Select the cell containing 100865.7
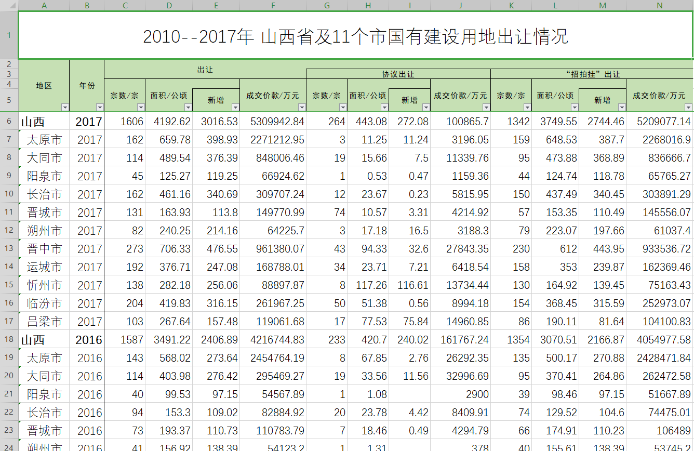Screen dimensions: 694x451 click(460, 122)
